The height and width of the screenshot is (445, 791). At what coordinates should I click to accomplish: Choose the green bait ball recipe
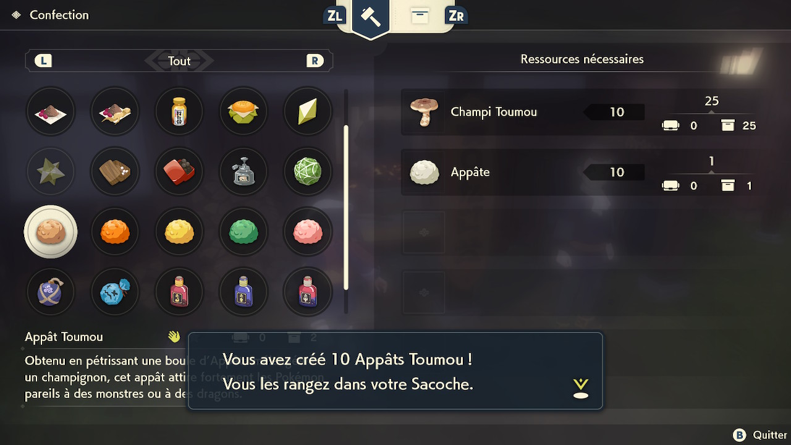(x=243, y=232)
